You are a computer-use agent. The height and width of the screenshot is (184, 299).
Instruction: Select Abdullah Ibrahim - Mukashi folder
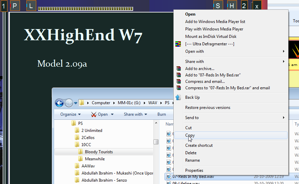(114, 173)
